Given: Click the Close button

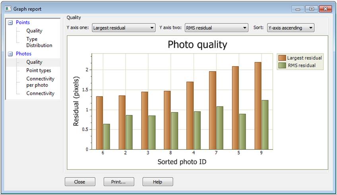Looking at the screenshot, I should 80,182.
